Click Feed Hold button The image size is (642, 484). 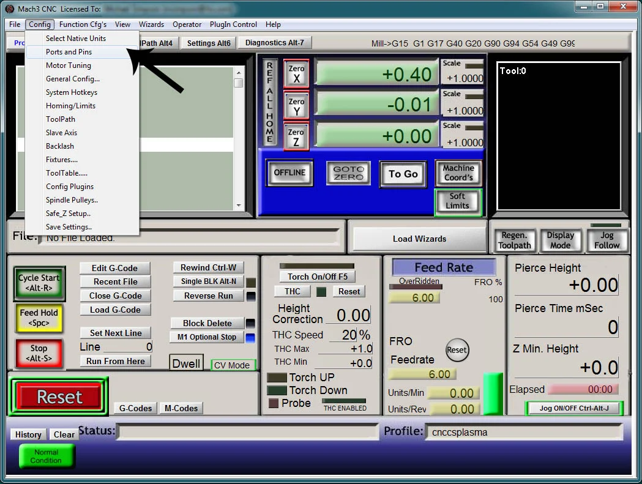click(39, 318)
